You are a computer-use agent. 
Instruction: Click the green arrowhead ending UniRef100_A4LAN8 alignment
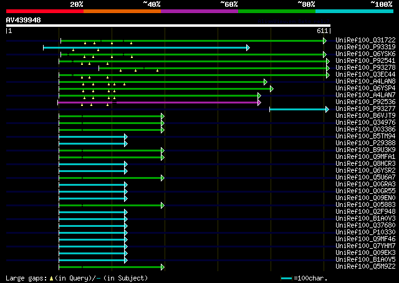click(x=266, y=82)
